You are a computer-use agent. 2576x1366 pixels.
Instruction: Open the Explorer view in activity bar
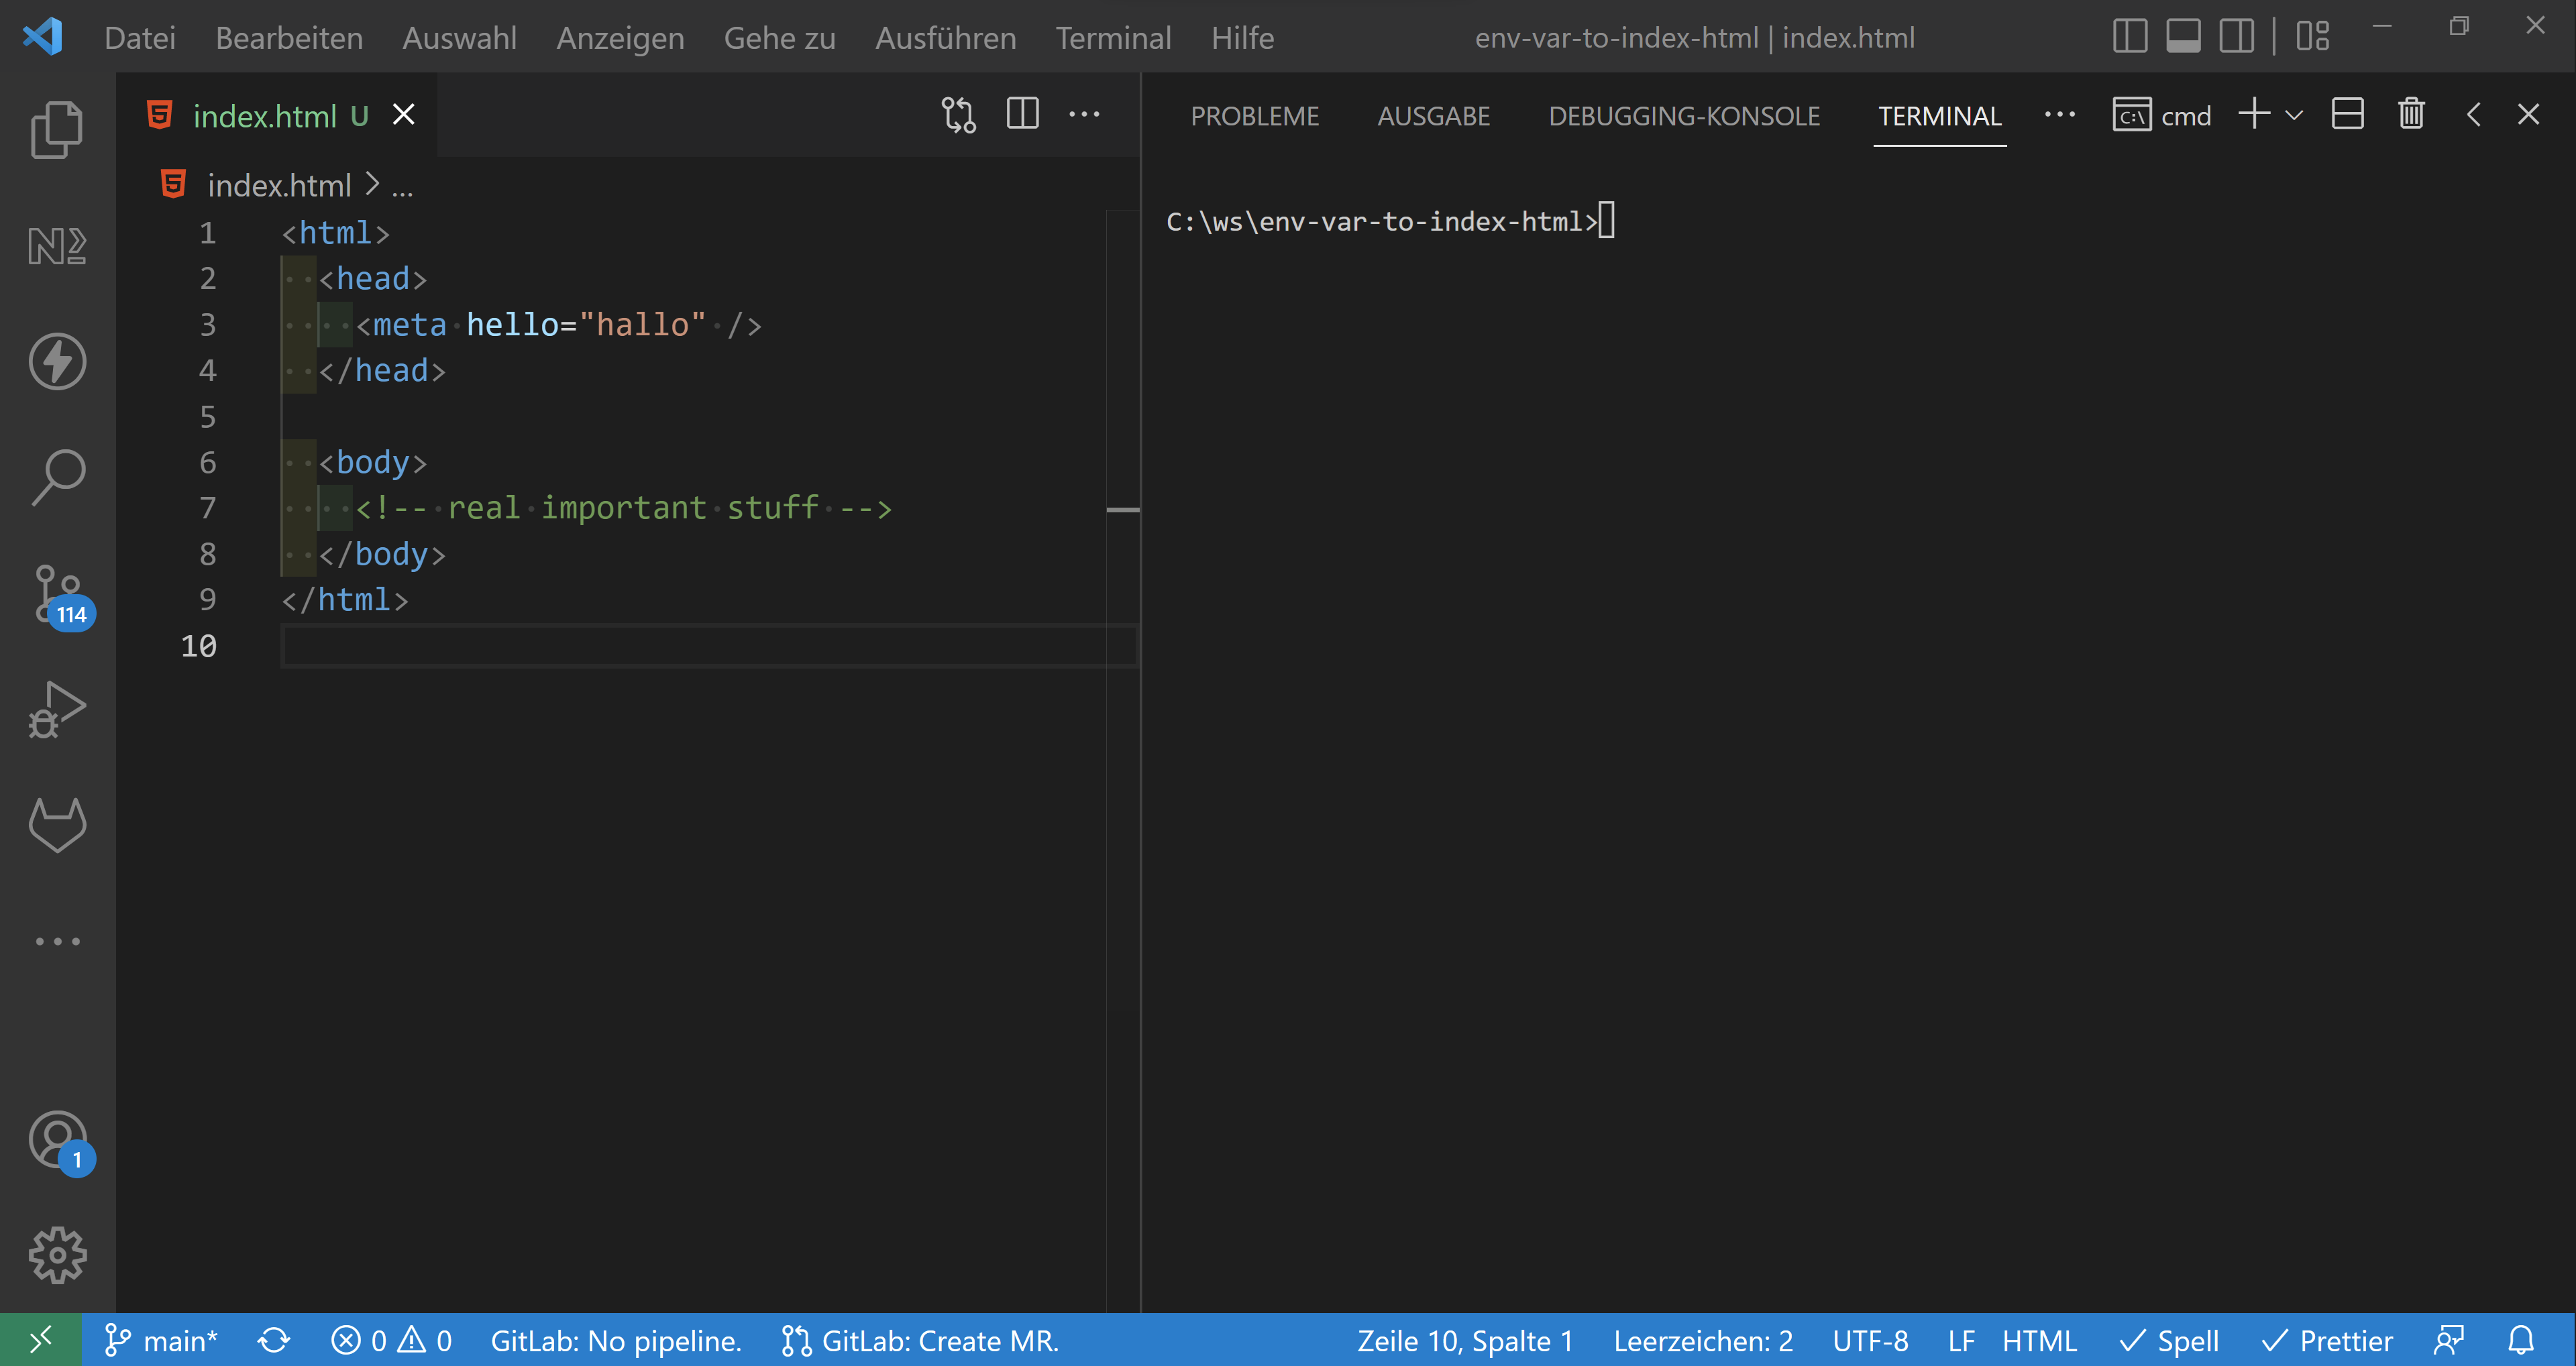[x=57, y=130]
